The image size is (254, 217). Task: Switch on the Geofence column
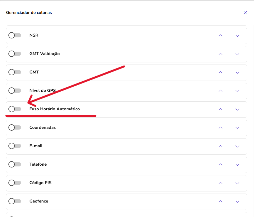(14, 201)
